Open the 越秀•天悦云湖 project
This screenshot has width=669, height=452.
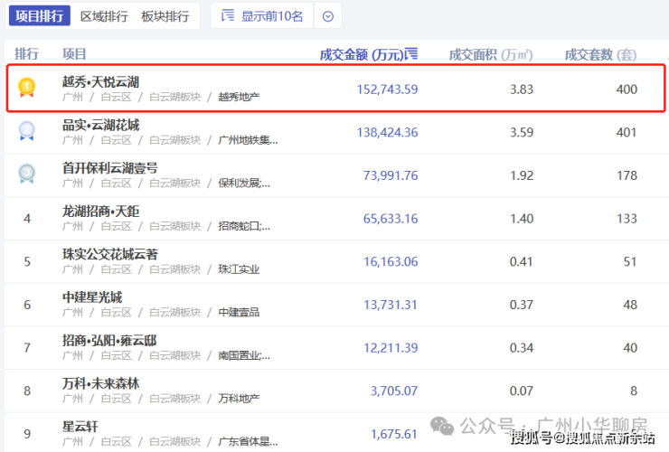point(100,81)
